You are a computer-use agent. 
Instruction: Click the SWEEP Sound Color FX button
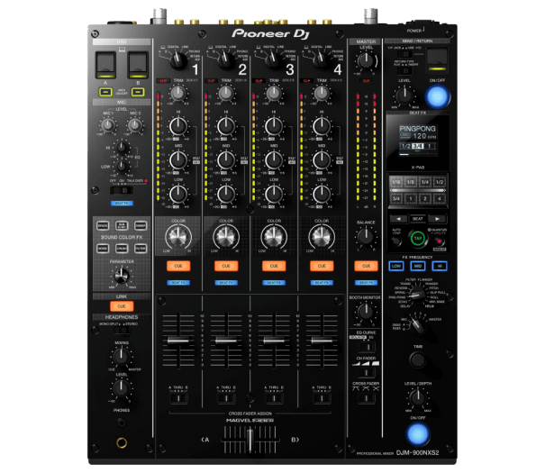pyautogui.click(x=141, y=226)
